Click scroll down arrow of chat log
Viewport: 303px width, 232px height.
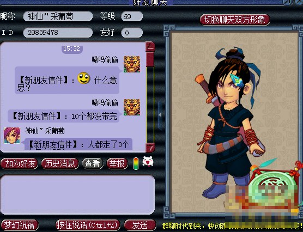[150, 148]
